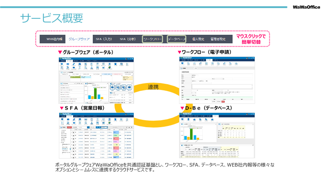Select the グループウェア tab
Screen dimensions: 327x184
click(79, 39)
